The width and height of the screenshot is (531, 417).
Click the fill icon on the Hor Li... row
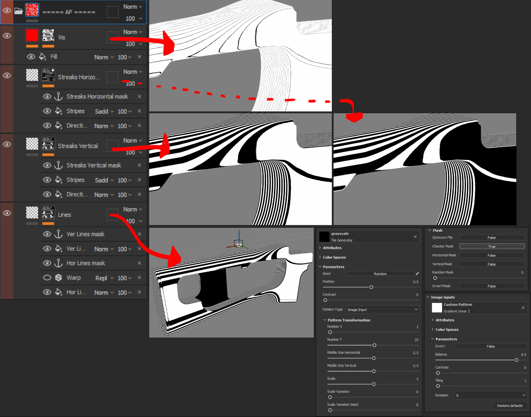pos(59,292)
